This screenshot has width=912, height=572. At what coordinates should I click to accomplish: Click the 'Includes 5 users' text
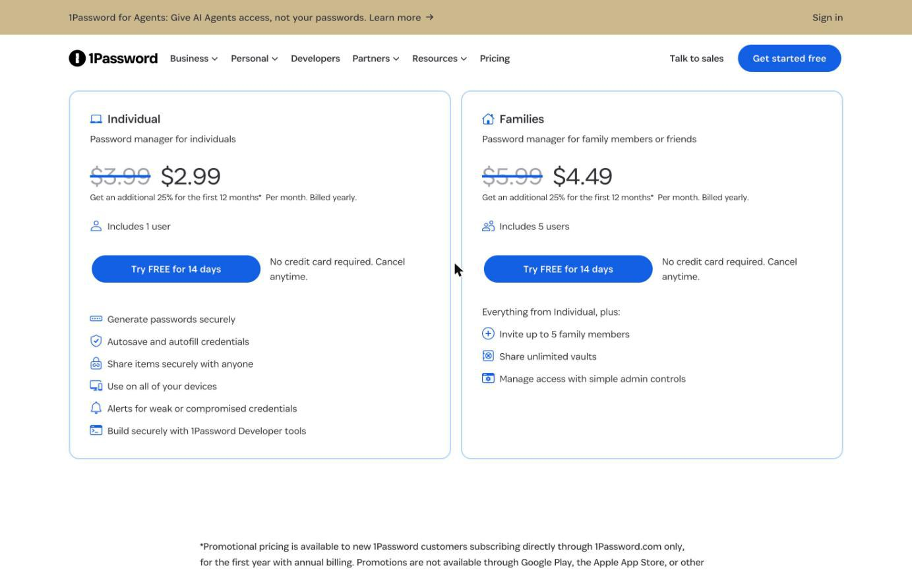click(x=534, y=226)
